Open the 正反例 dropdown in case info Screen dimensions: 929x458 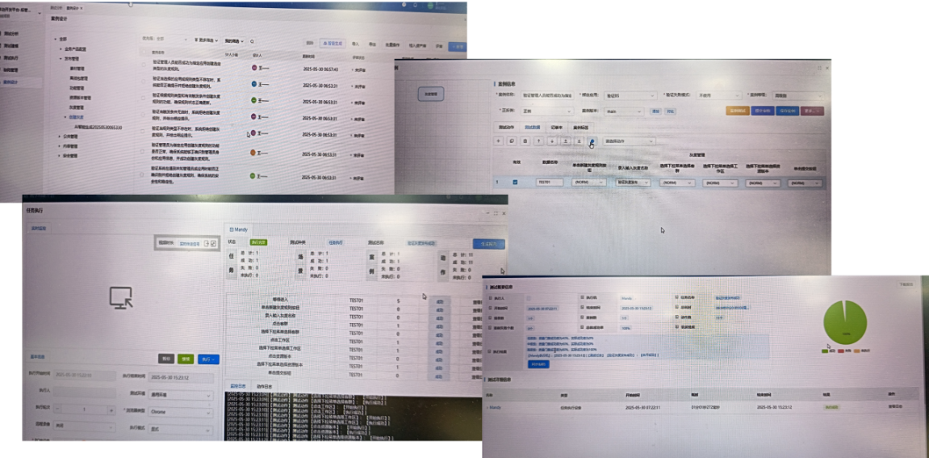547,111
